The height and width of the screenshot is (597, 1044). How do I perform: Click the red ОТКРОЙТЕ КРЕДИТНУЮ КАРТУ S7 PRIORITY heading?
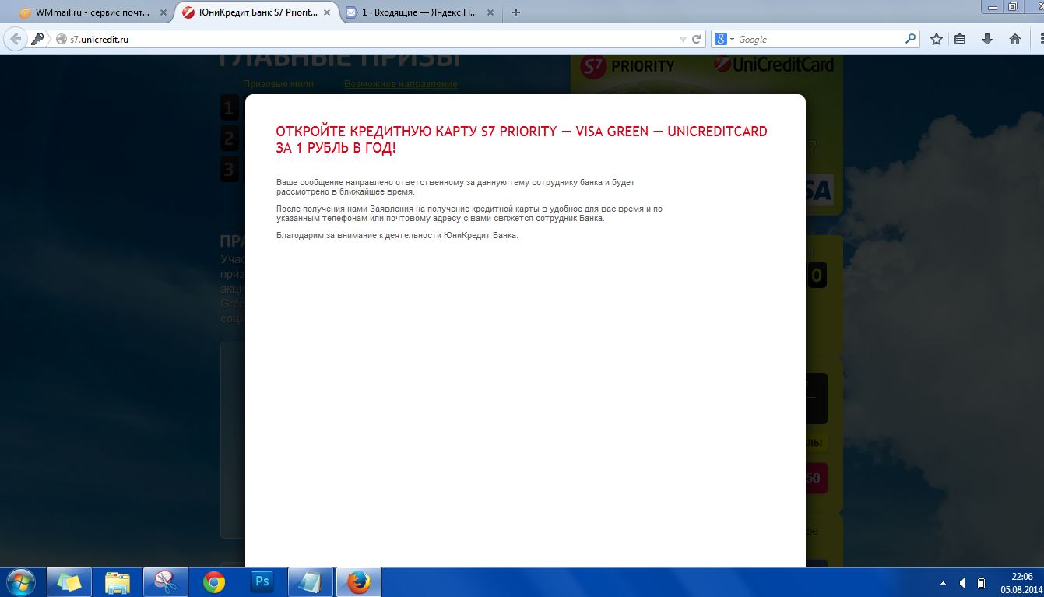coord(522,139)
